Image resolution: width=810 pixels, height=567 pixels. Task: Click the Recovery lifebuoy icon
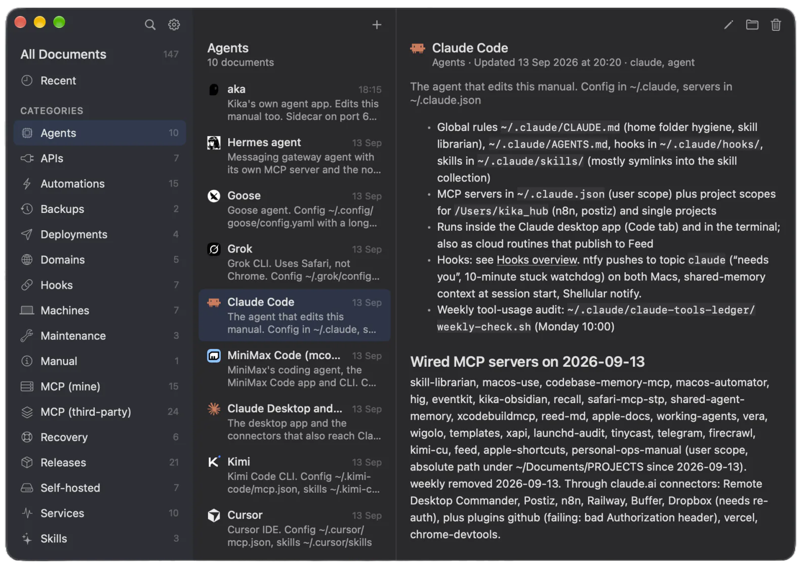(27, 437)
